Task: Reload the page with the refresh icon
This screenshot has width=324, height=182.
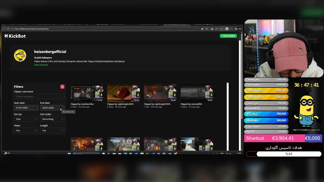Action: [x=8, y=29]
